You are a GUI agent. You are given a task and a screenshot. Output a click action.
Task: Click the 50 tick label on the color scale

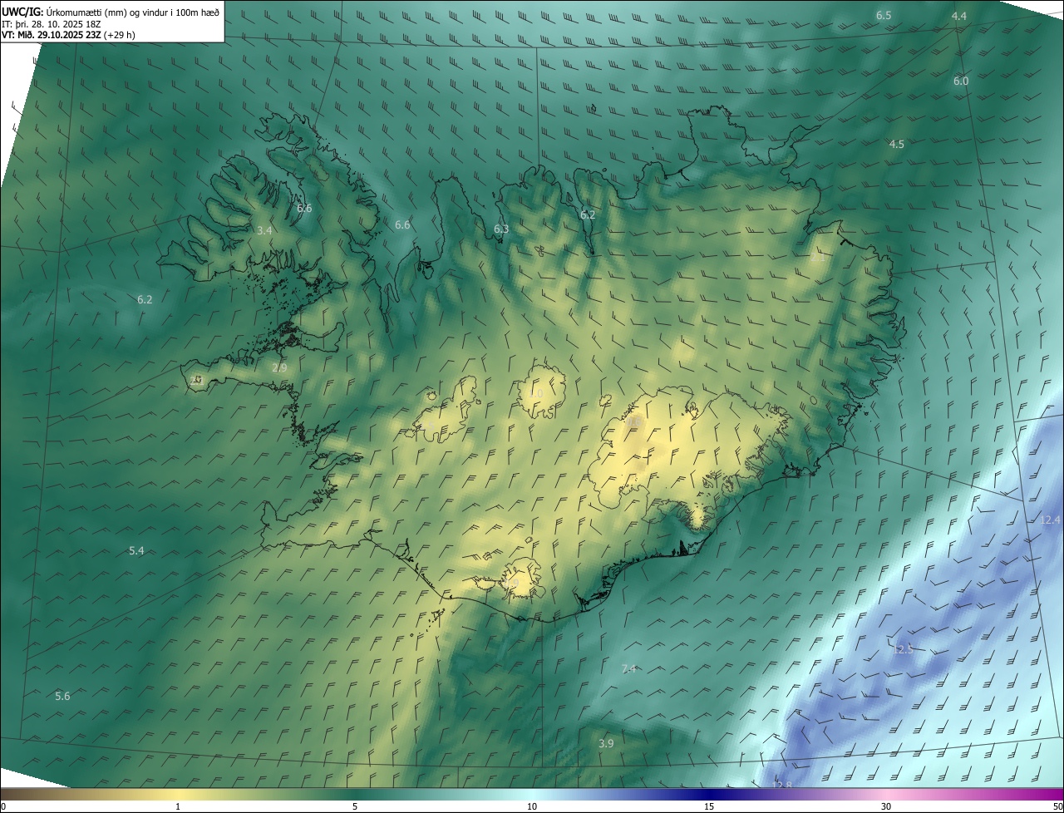pyautogui.click(x=1057, y=806)
